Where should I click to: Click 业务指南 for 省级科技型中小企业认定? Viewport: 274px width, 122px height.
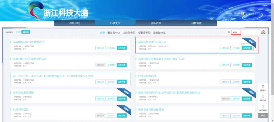point(236,48)
